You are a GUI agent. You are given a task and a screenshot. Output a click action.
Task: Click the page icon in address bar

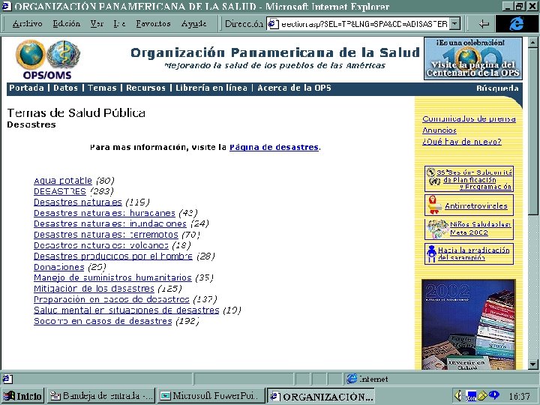(x=273, y=24)
